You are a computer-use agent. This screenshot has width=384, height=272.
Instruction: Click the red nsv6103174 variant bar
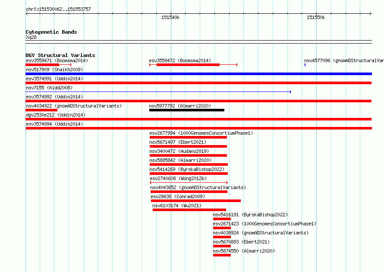[189, 210]
